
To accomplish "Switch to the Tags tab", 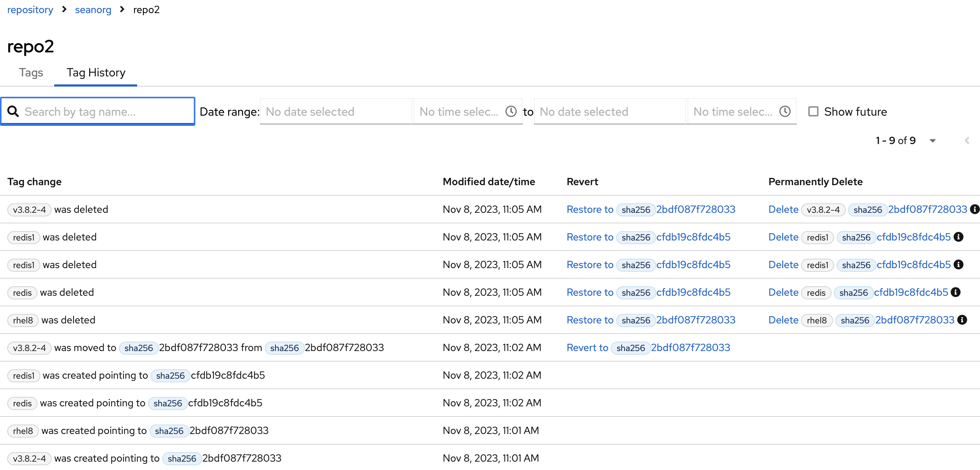I will tap(31, 72).
